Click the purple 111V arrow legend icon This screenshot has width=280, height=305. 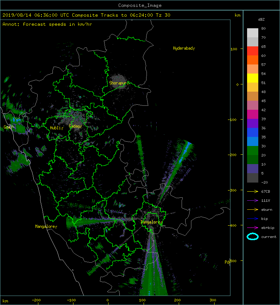pos(253,201)
